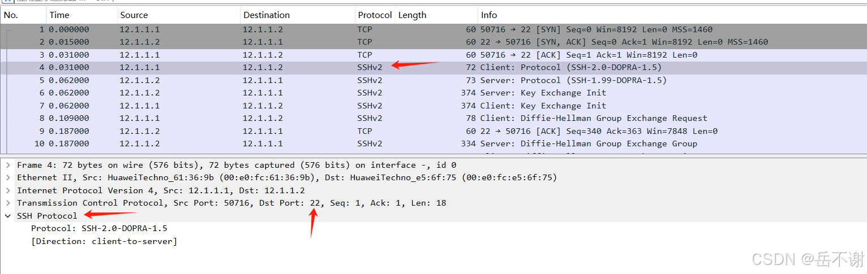
Task: Sort by the Time column header
Action: click(x=82, y=15)
